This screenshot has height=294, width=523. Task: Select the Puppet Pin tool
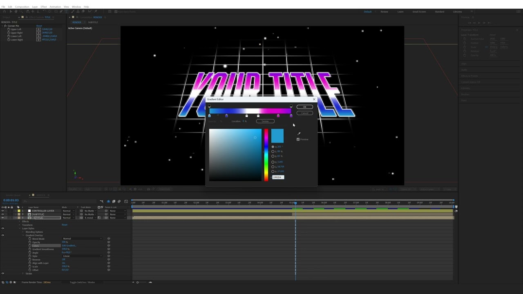click(96, 11)
